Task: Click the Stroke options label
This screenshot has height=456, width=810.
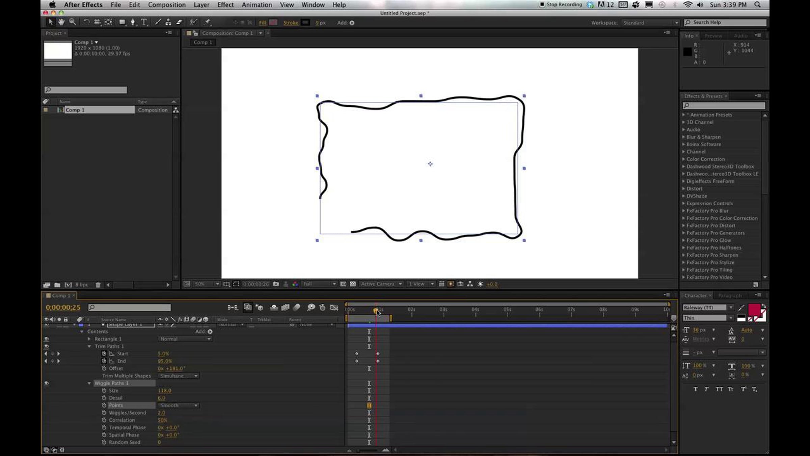Action: pos(291,23)
